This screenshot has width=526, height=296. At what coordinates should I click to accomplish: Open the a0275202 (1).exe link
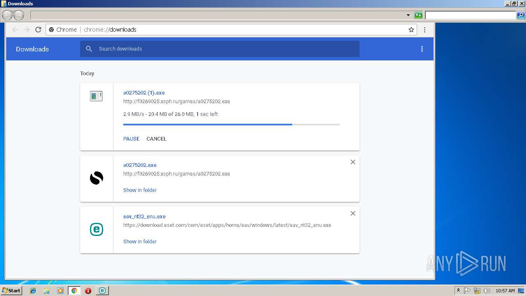pyautogui.click(x=144, y=93)
